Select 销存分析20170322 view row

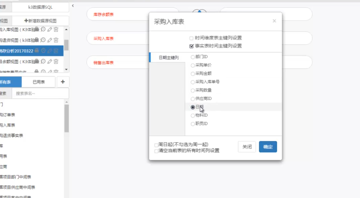pyautogui.click(x=32, y=51)
